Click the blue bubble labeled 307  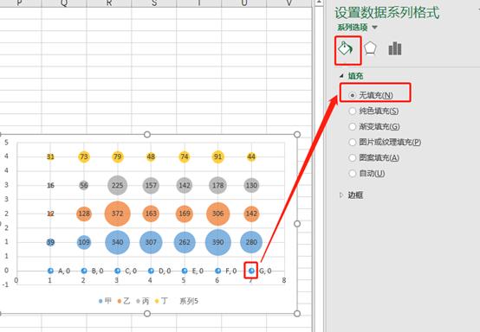click(151, 242)
